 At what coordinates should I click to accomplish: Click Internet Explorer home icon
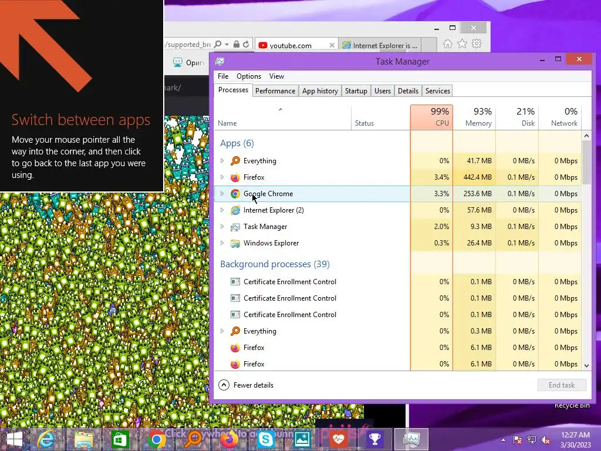point(448,44)
